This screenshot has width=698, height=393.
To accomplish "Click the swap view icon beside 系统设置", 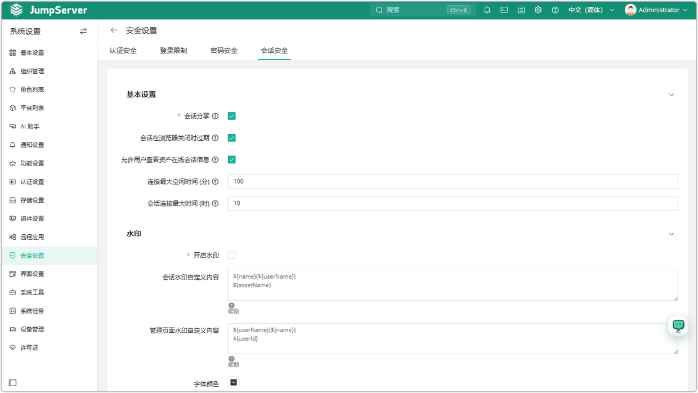I will tap(83, 32).
